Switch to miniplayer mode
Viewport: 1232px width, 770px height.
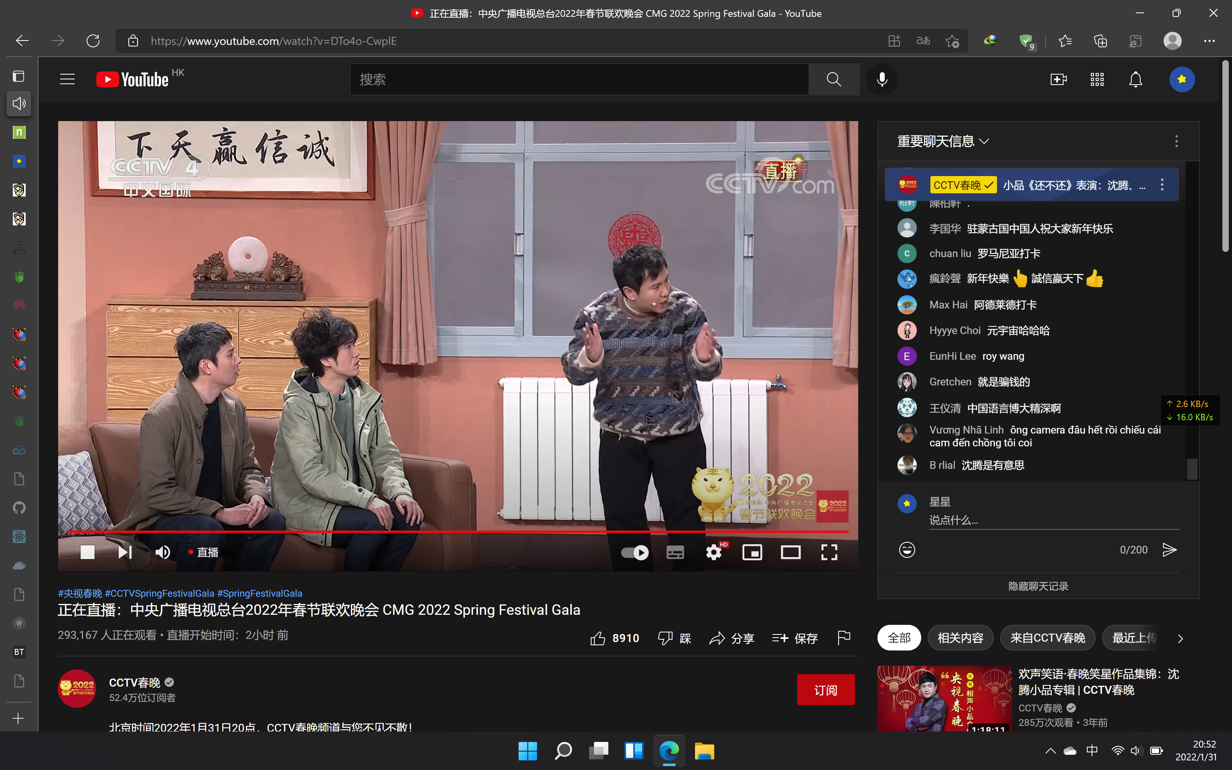752,552
